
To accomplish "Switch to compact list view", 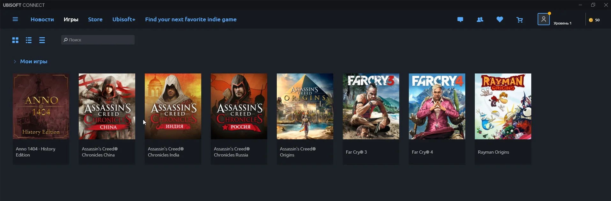I will click(x=42, y=40).
